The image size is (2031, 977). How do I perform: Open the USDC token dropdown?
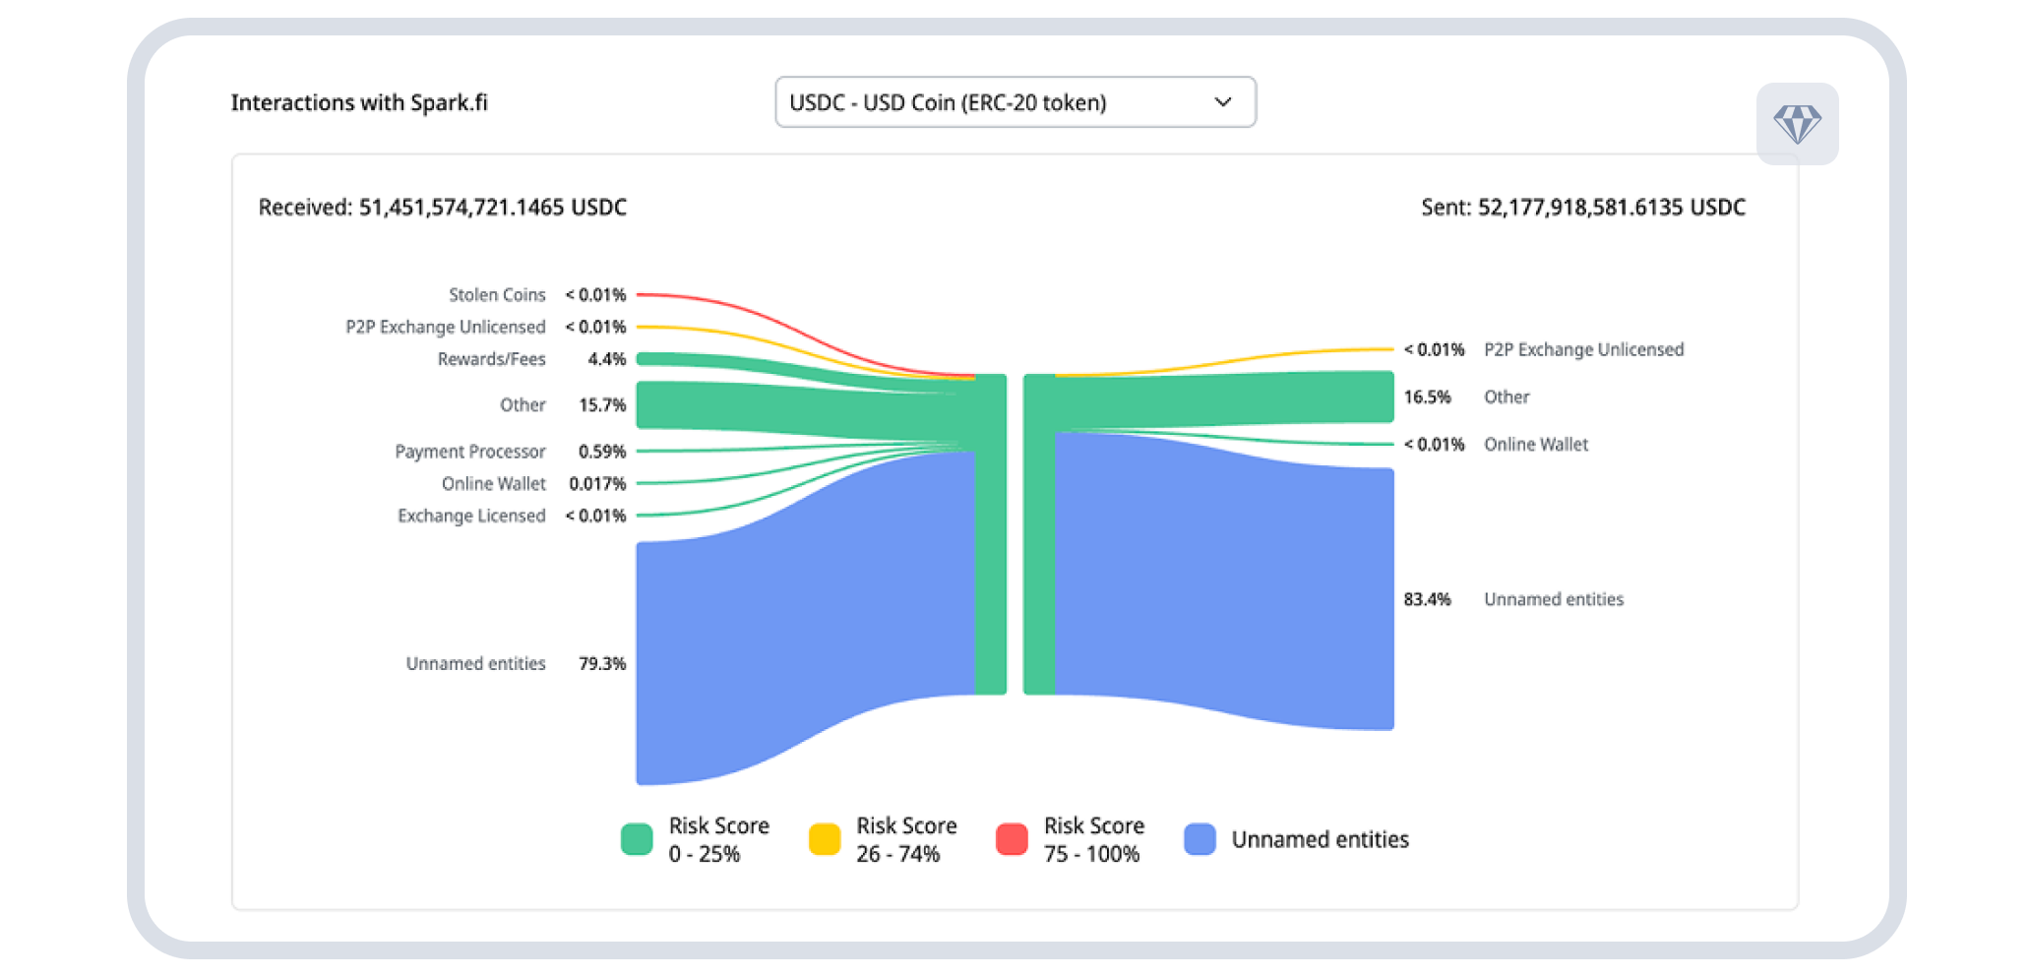pyautogui.click(x=1014, y=102)
